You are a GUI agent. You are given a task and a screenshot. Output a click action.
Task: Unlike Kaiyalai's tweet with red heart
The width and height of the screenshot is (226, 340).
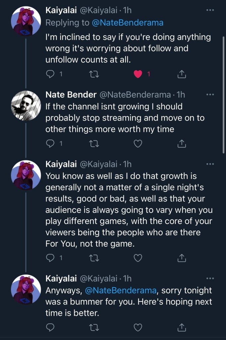[138, 74]
